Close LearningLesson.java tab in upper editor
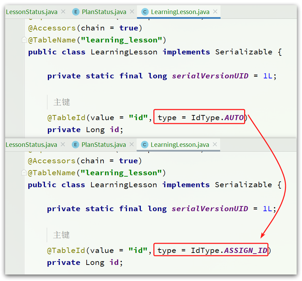This screenshot has height=281, width=302. [215, 12]
